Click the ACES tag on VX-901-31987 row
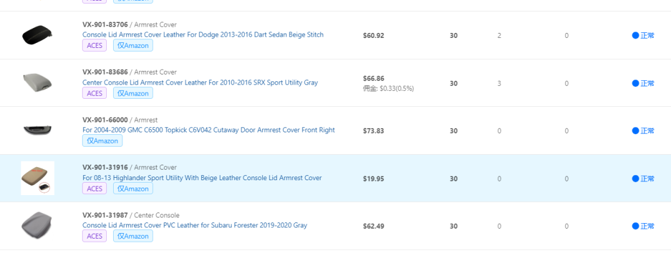 point(94,236)
